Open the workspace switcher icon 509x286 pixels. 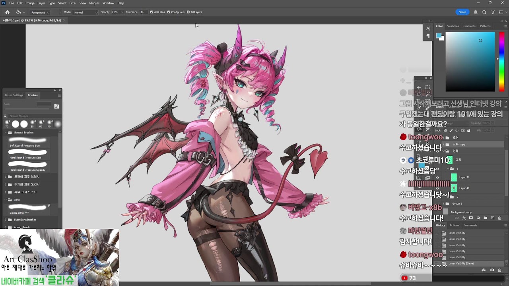tap(501, 12)
